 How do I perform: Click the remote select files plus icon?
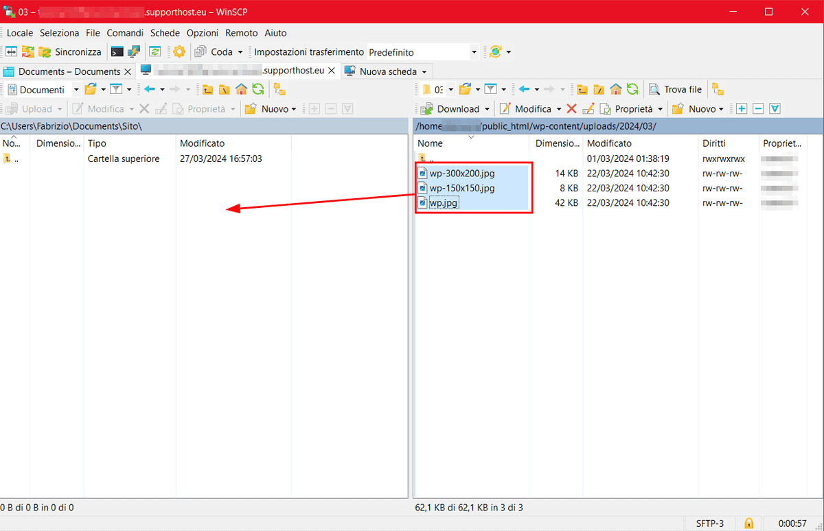pyautogui.click(x=742, y=108)
